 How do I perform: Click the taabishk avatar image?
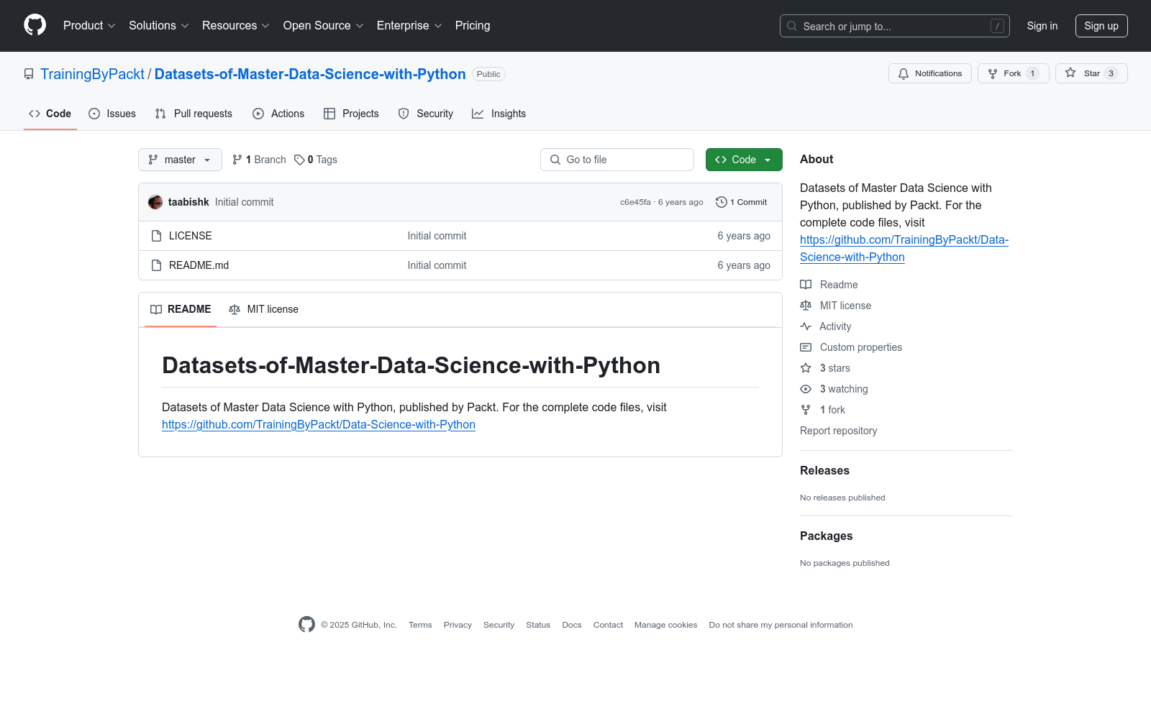(x=155, y=202)
